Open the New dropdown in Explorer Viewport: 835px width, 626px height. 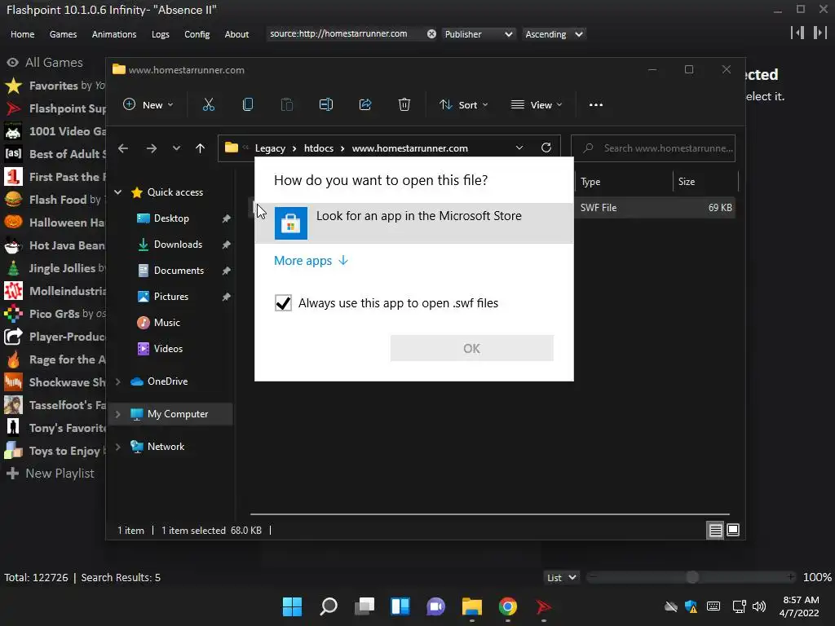(148, 105)
